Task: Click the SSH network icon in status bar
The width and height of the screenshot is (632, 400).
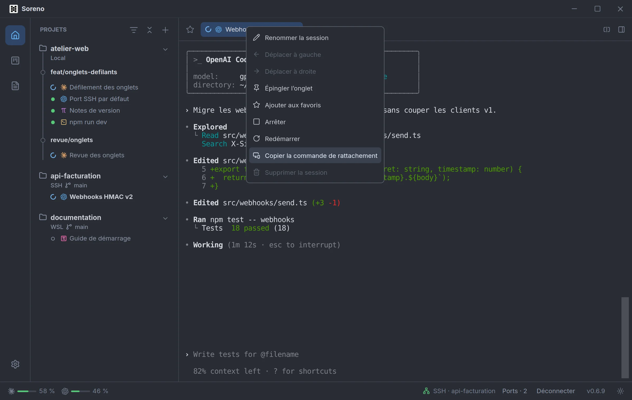Action: click(426, 391)
